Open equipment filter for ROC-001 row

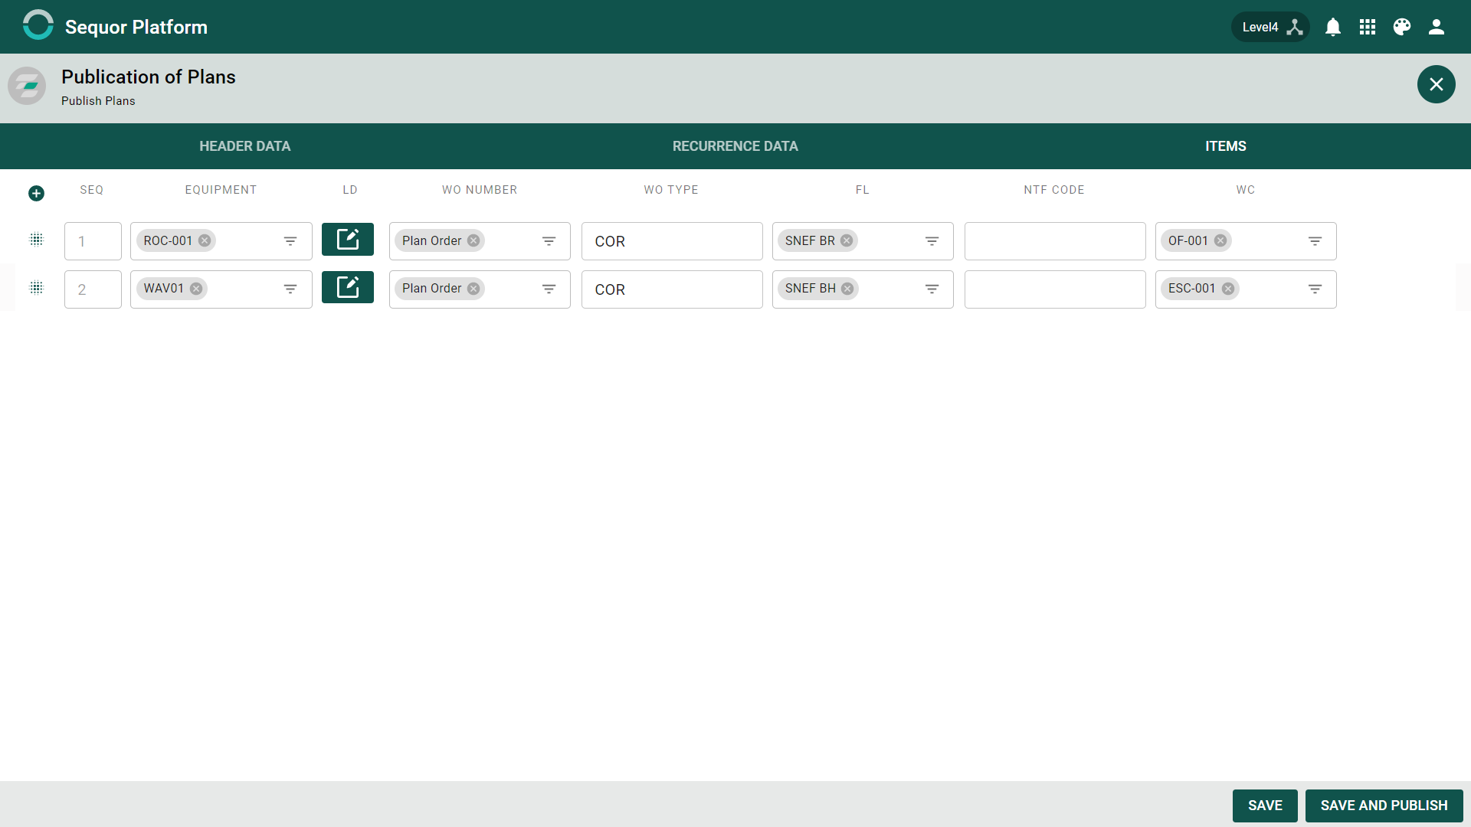[x=290, y=241]
